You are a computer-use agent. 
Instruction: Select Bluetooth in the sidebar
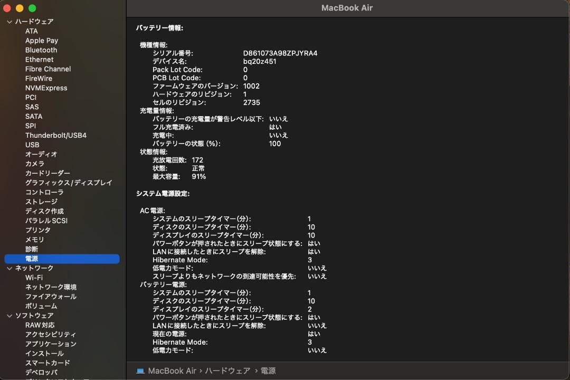coord(41,50)
